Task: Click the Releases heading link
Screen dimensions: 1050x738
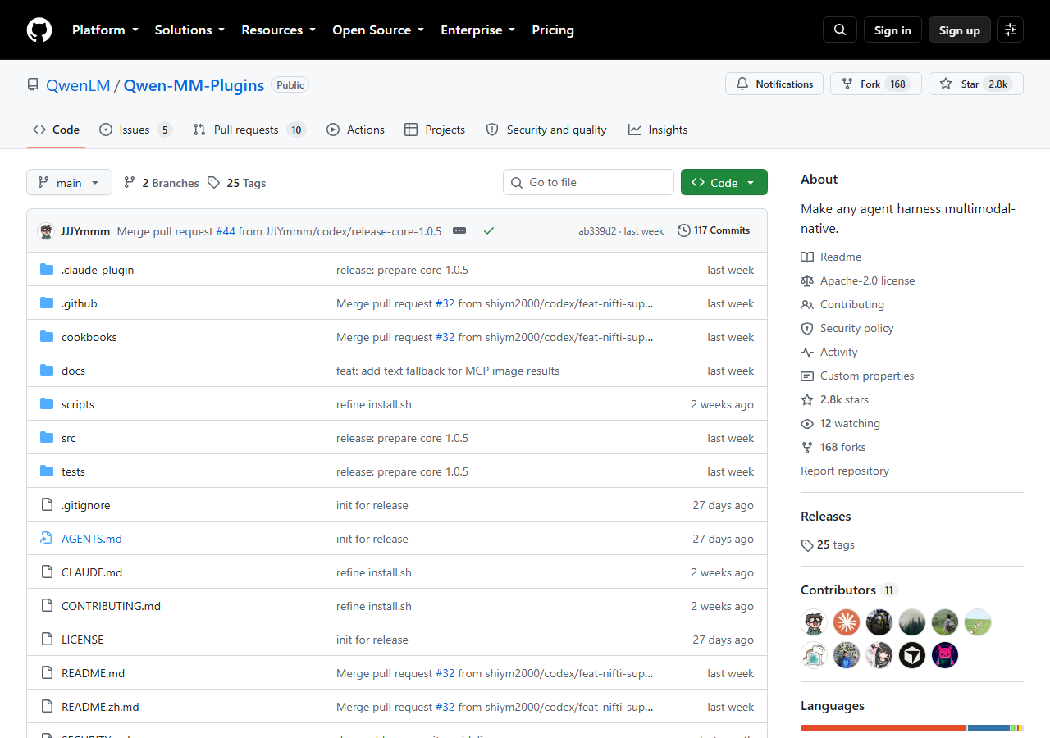Action: [825, 516]
